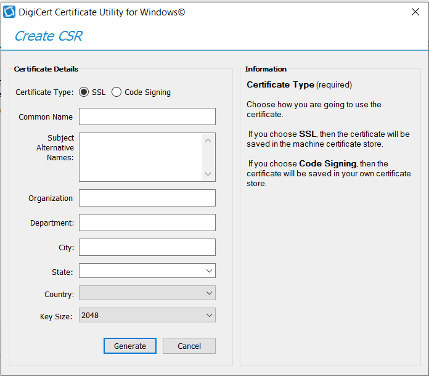Viewport: 429px width, 376px height.
Task: Click the Create CSR heading
Action: click(x=48, y=36)
